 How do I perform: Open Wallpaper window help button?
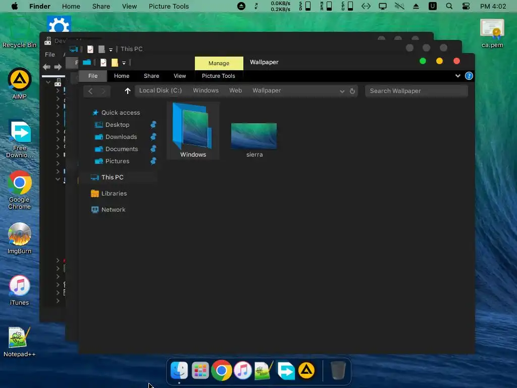coord(469,76)
